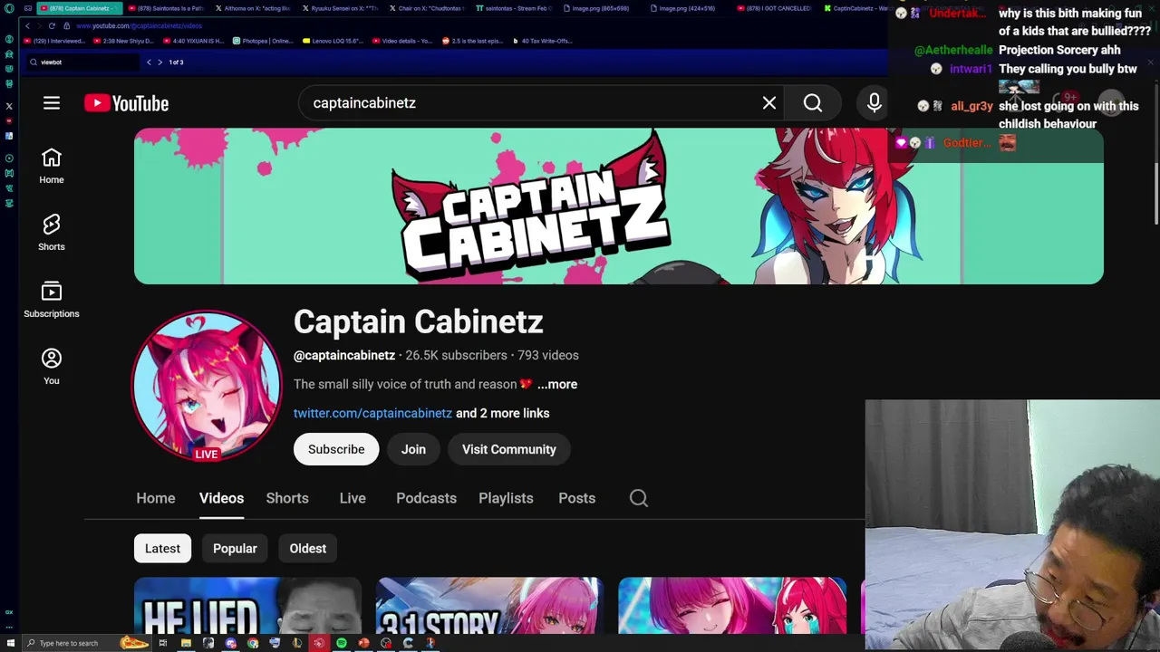Clear the search box with the X icon
The width and height of the screenshot is (1160, 652).
[769, 103]
